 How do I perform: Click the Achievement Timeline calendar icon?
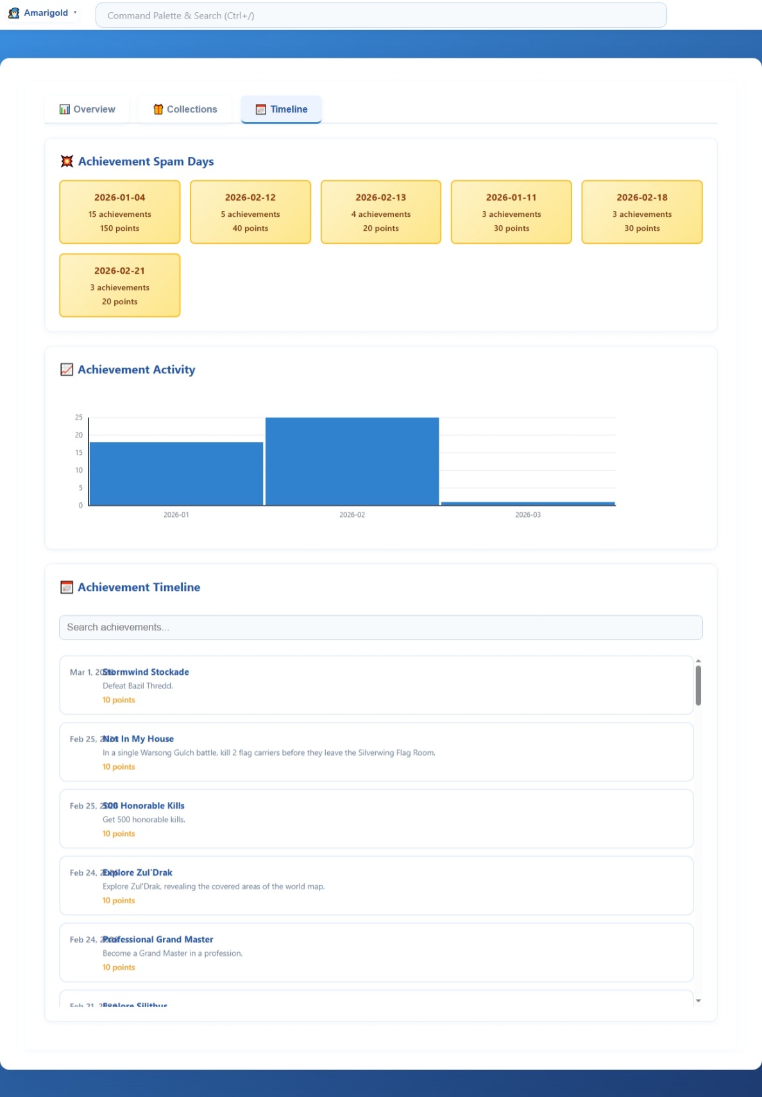pos(67,587)
